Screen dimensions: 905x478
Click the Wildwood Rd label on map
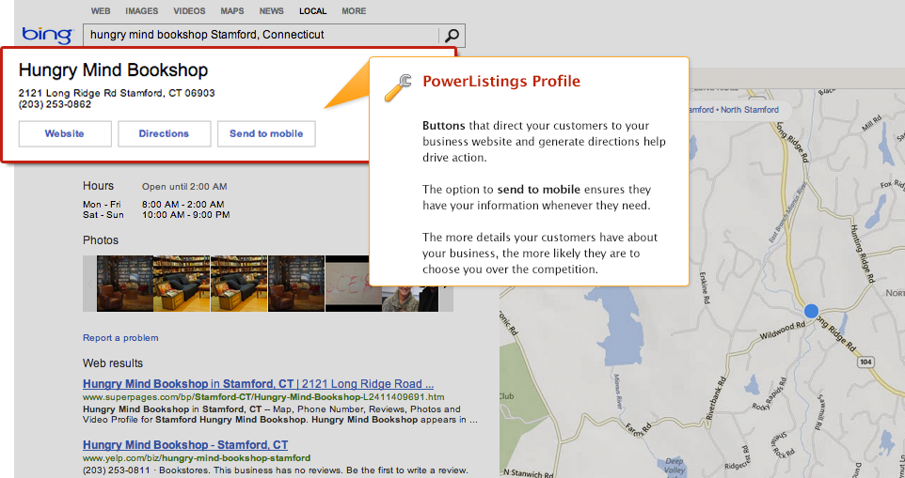[782, 331]
